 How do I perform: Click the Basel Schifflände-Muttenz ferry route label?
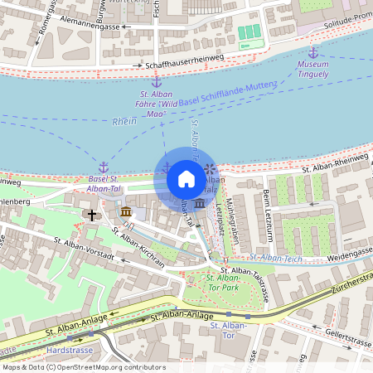[228, 93]
